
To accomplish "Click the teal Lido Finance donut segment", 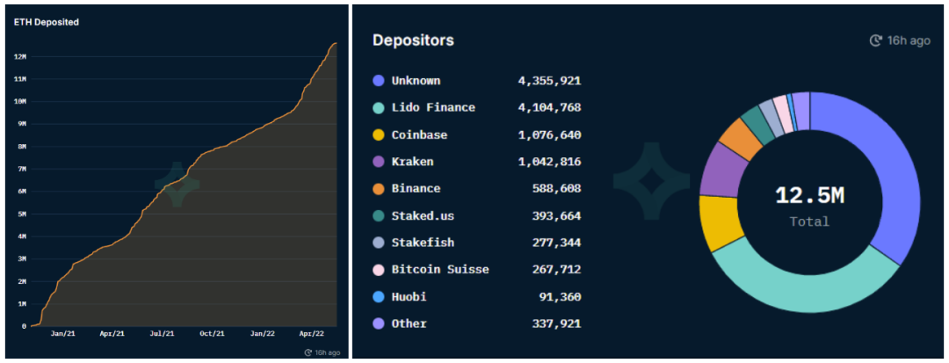I will [x=791, y=290].
